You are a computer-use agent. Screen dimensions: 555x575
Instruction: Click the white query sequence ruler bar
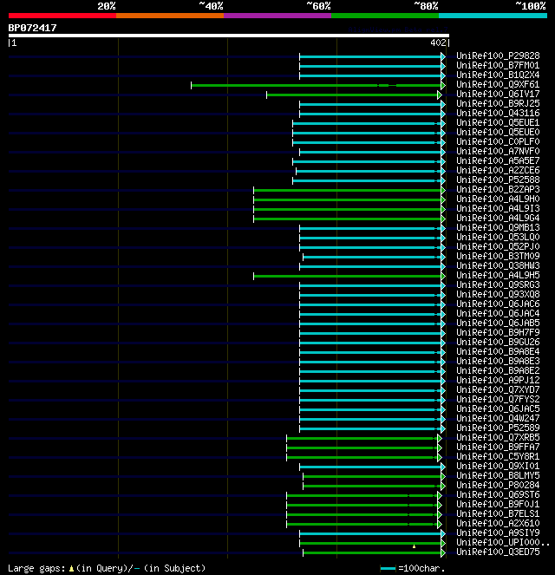pos(229,36)
